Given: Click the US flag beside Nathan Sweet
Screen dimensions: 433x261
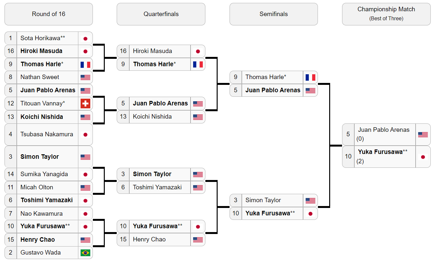Looking at the screenshot, I should coord(85,77).
